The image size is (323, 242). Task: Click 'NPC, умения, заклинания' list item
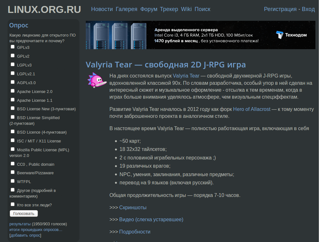point(177,175)
